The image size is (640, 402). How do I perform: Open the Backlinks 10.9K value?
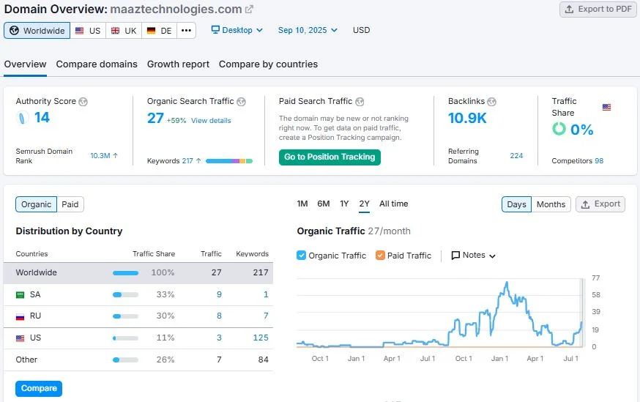click(x=467, y=119)
